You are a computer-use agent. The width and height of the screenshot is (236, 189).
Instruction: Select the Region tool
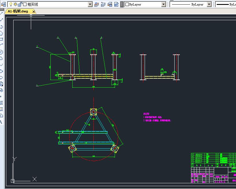click(x=1, y=116)
